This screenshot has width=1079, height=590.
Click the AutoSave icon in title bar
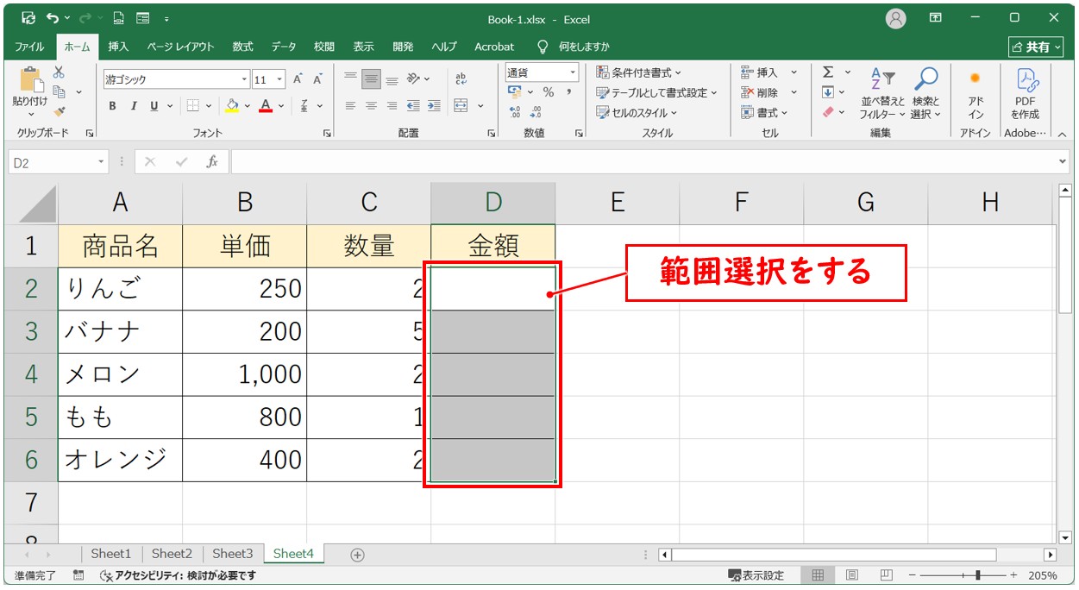click(x=28, y=18)
